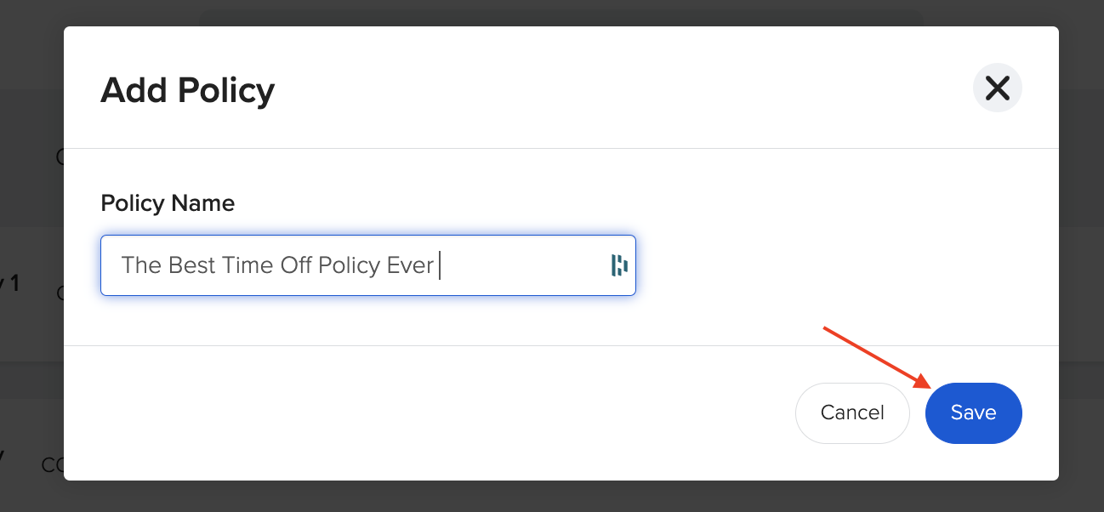This screenshot has width=1104, height=512.
Task: Click the autofill extension icon in the field
Action: (618, 265)
